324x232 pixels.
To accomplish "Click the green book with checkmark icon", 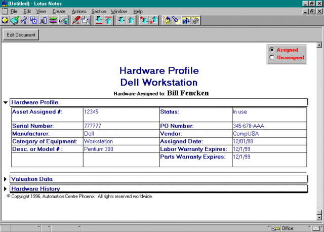I will (15, 20).
